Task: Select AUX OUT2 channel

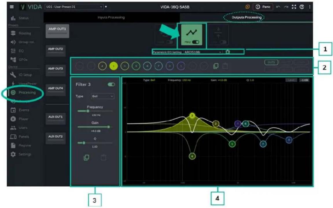Action: coord(56,138)
